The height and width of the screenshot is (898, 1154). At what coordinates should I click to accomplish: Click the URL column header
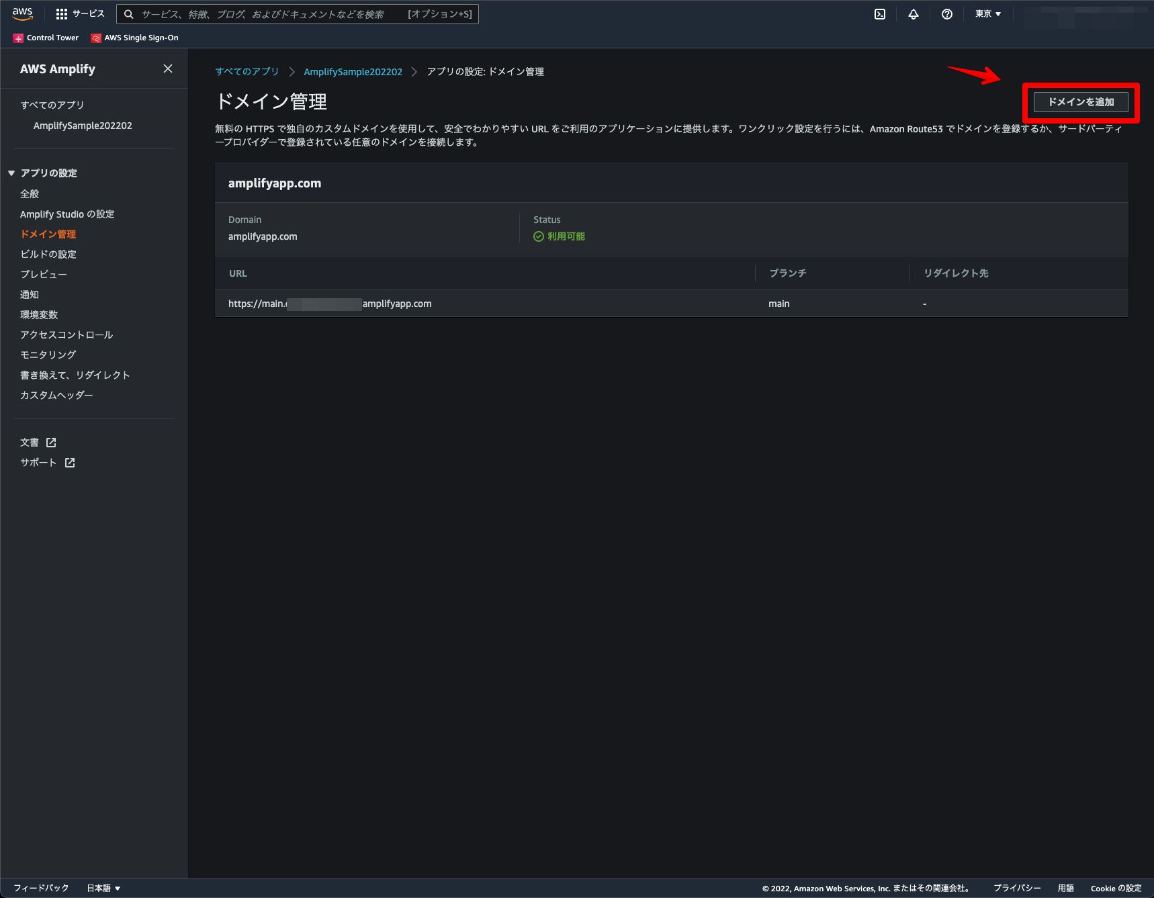pyautogui.click(x=238, y=273)
